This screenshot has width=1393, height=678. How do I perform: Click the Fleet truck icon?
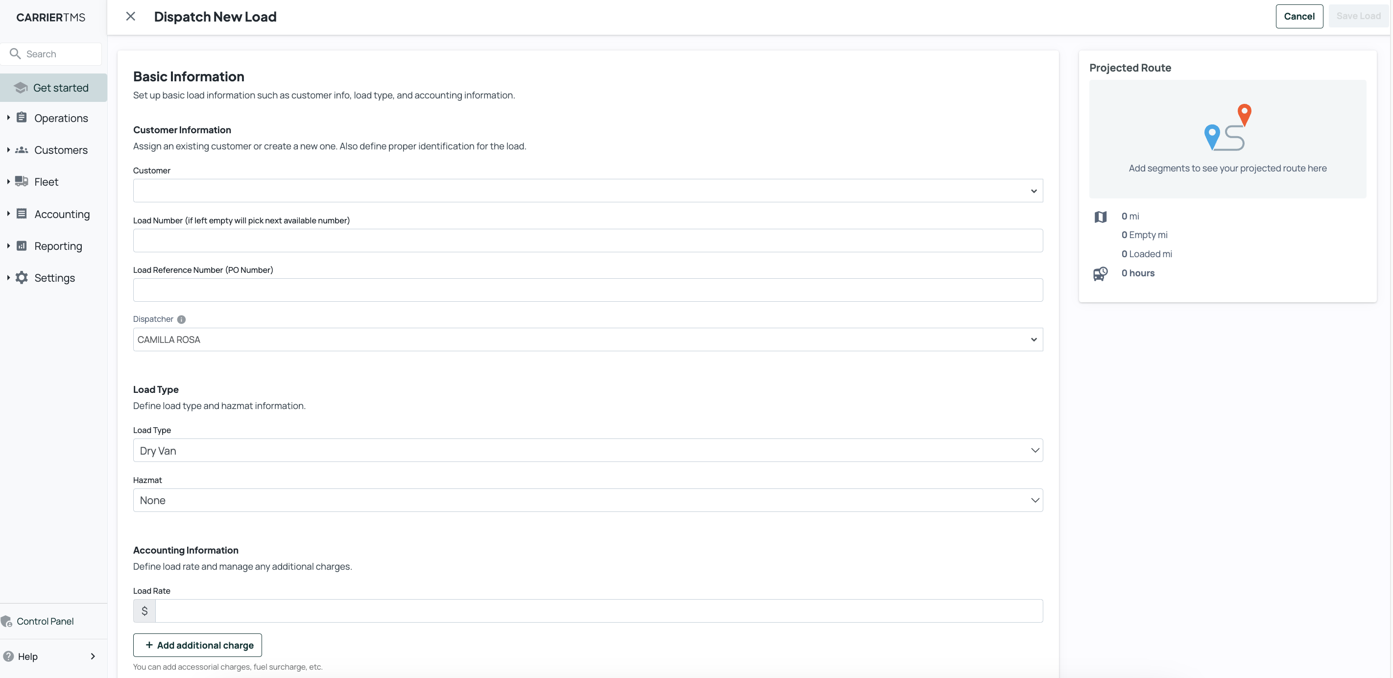pos(22,181)
